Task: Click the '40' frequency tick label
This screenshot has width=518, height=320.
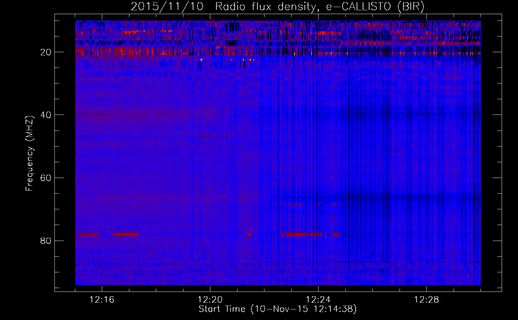Action: 46,115
